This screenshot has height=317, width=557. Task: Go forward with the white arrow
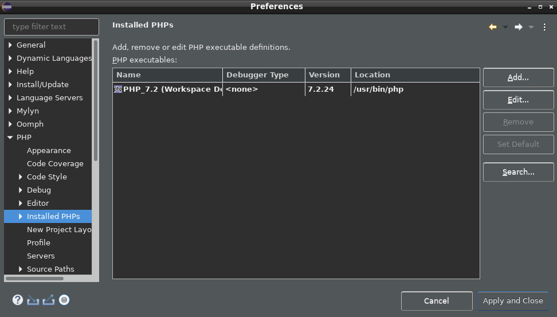pos(519,27)
